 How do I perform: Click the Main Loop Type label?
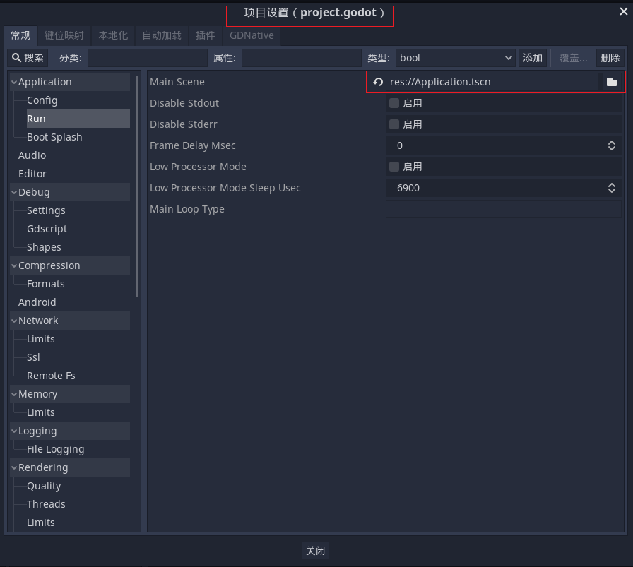pos(187,209)
